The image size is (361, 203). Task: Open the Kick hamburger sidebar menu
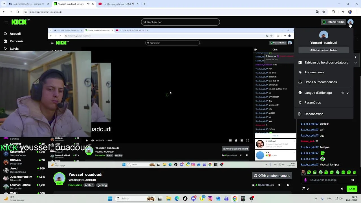click(6, 22)
